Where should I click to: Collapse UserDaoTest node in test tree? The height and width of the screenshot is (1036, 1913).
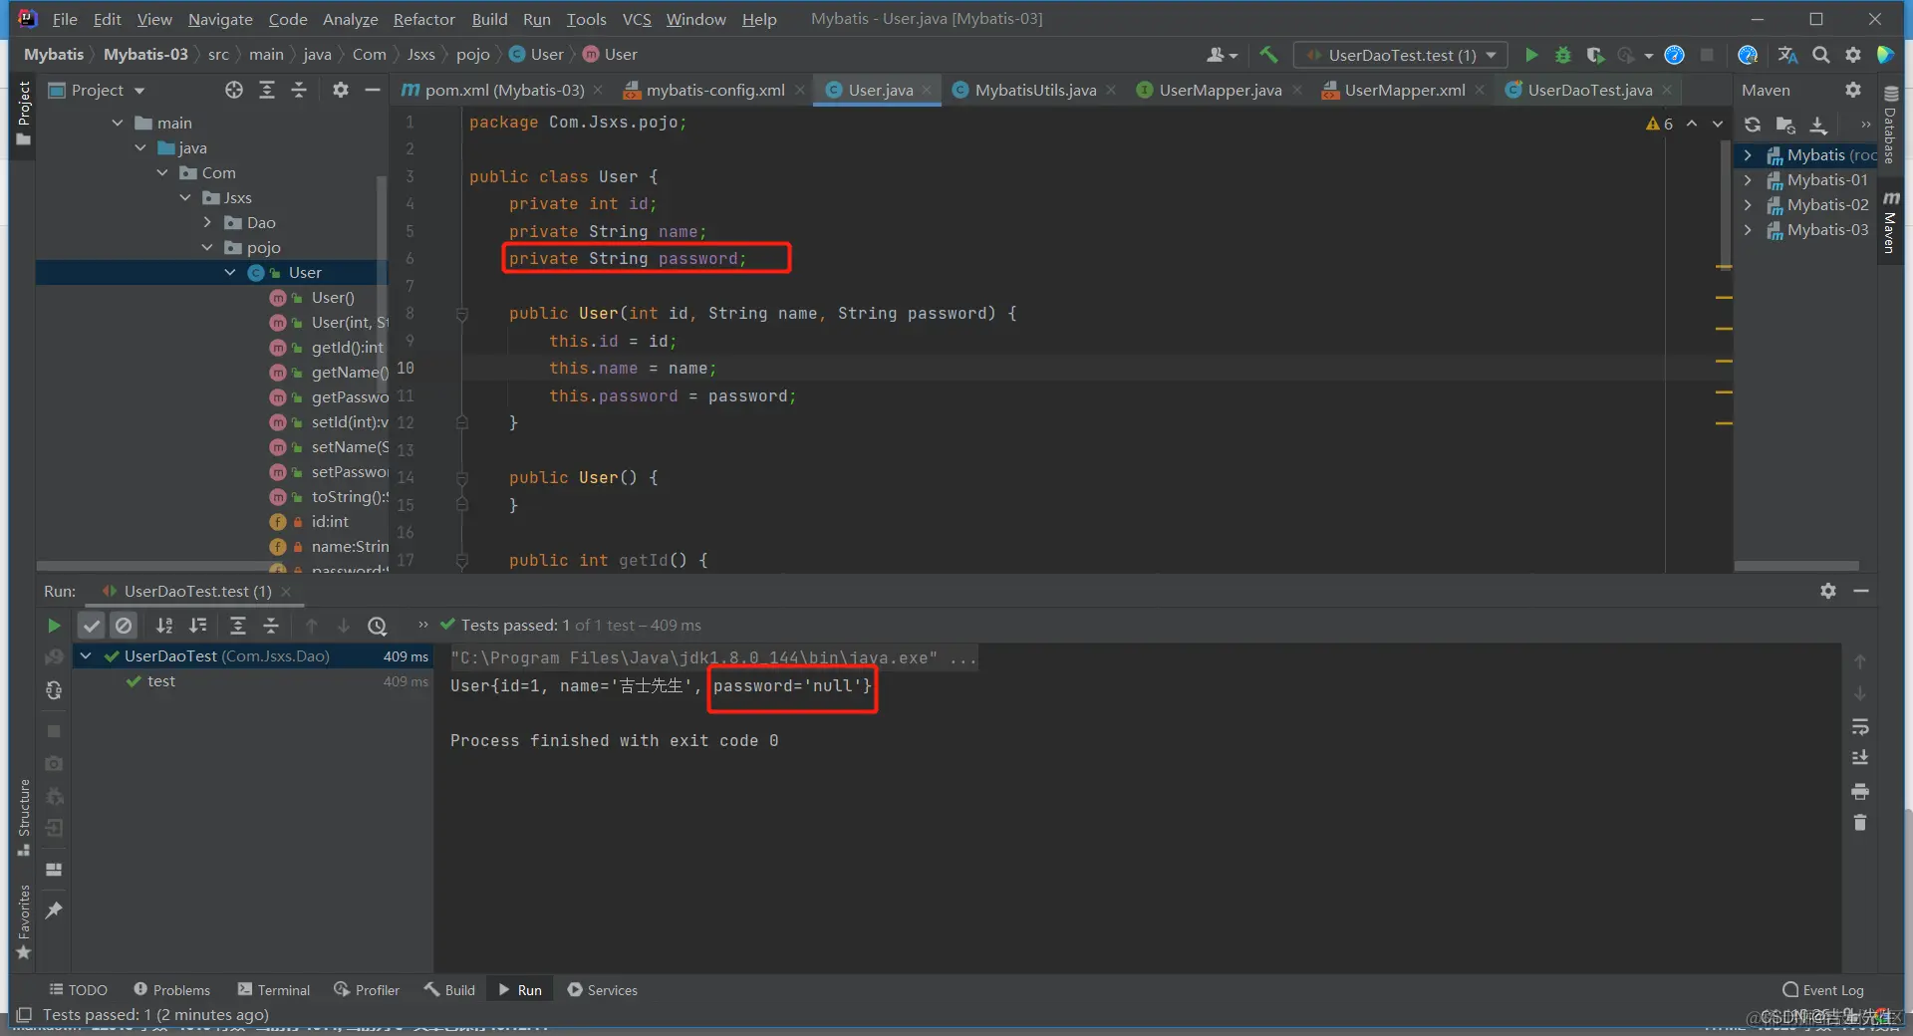click(x=86, y=656)
